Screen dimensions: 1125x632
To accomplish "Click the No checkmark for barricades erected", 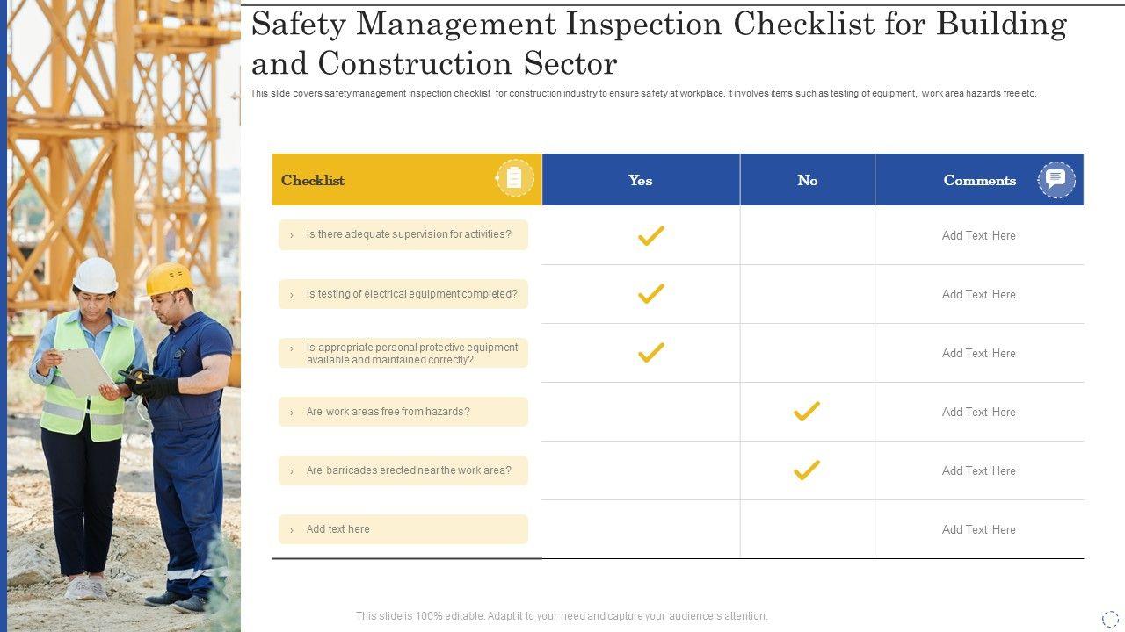I will point(806,470).
